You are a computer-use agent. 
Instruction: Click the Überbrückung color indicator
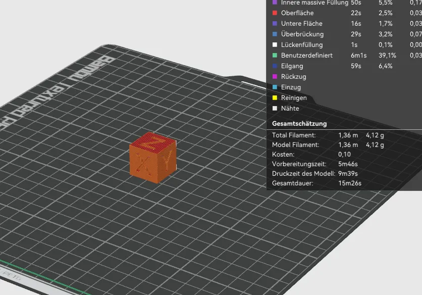pos(275,34)
